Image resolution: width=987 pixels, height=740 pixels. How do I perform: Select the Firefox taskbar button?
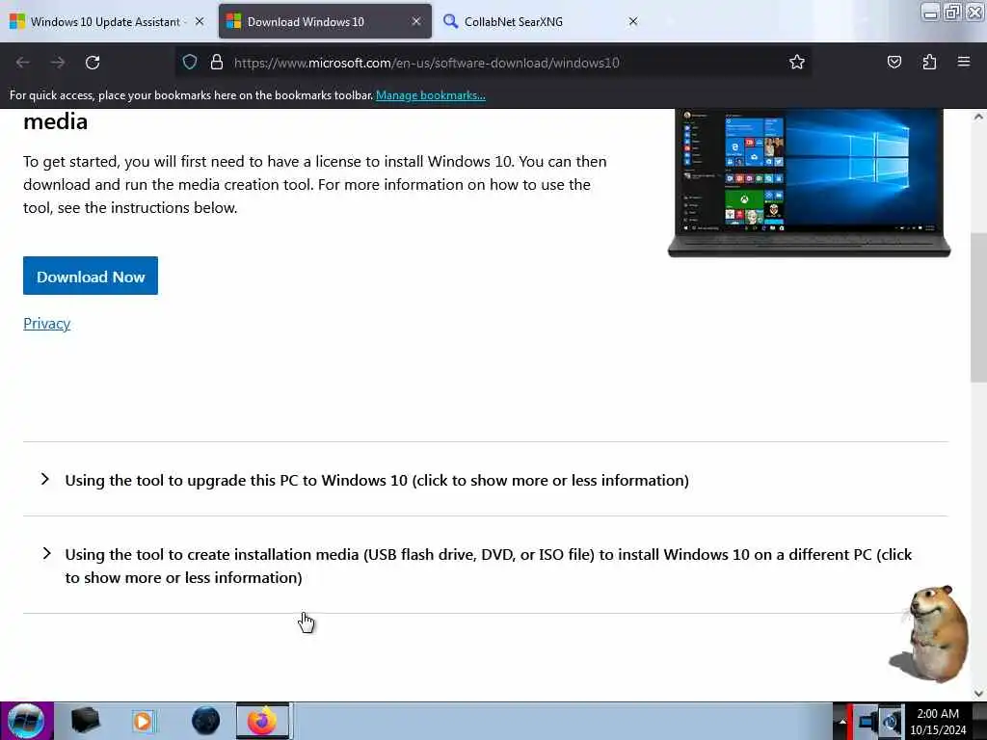(x=262, y=721)
